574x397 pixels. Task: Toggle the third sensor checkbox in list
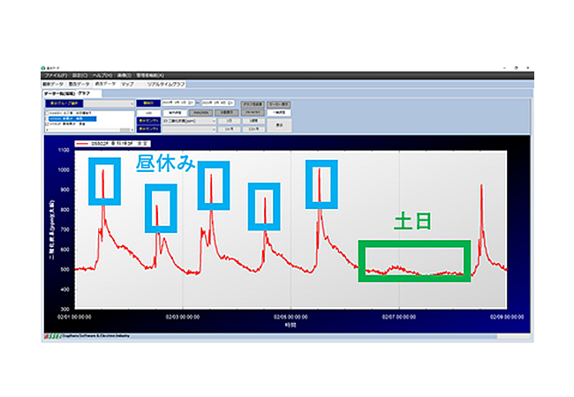coord(45,123)
